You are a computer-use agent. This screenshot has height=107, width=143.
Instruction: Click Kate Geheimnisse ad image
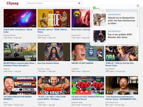(x=100, y=20)
